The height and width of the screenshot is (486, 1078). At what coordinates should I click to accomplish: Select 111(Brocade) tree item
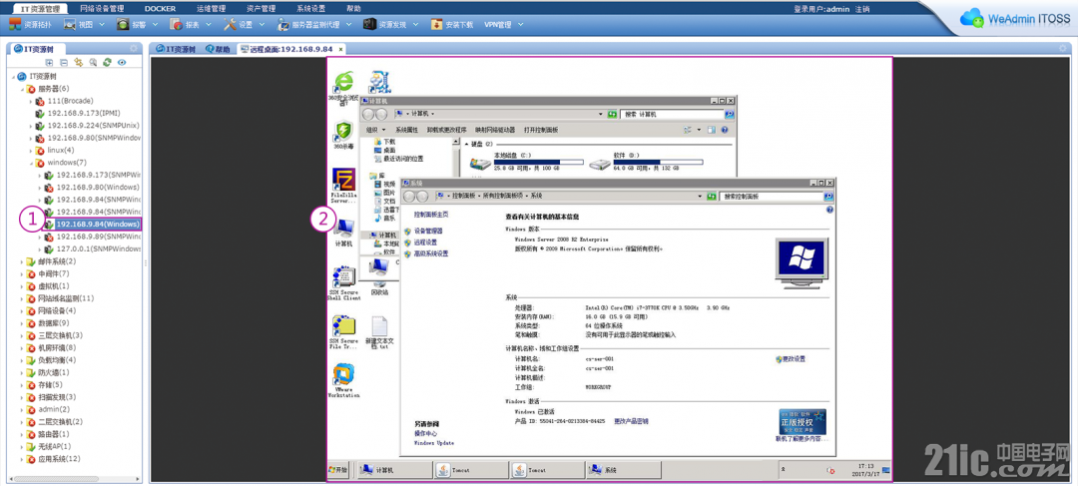click(71, 101)
